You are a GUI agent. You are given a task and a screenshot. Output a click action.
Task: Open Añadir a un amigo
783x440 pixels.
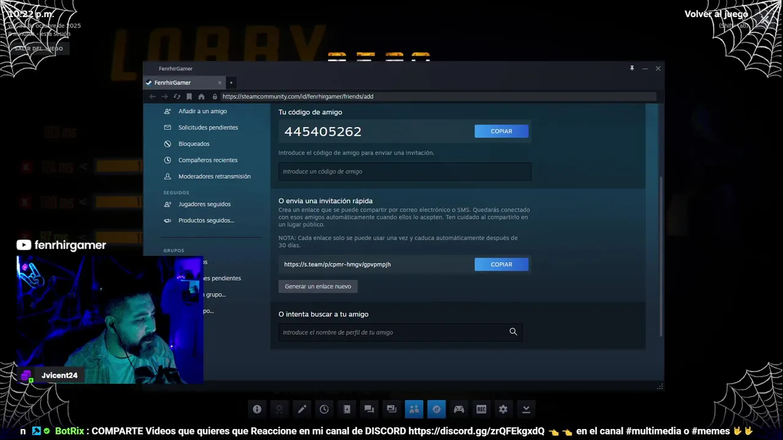click(x=202, y=111)
